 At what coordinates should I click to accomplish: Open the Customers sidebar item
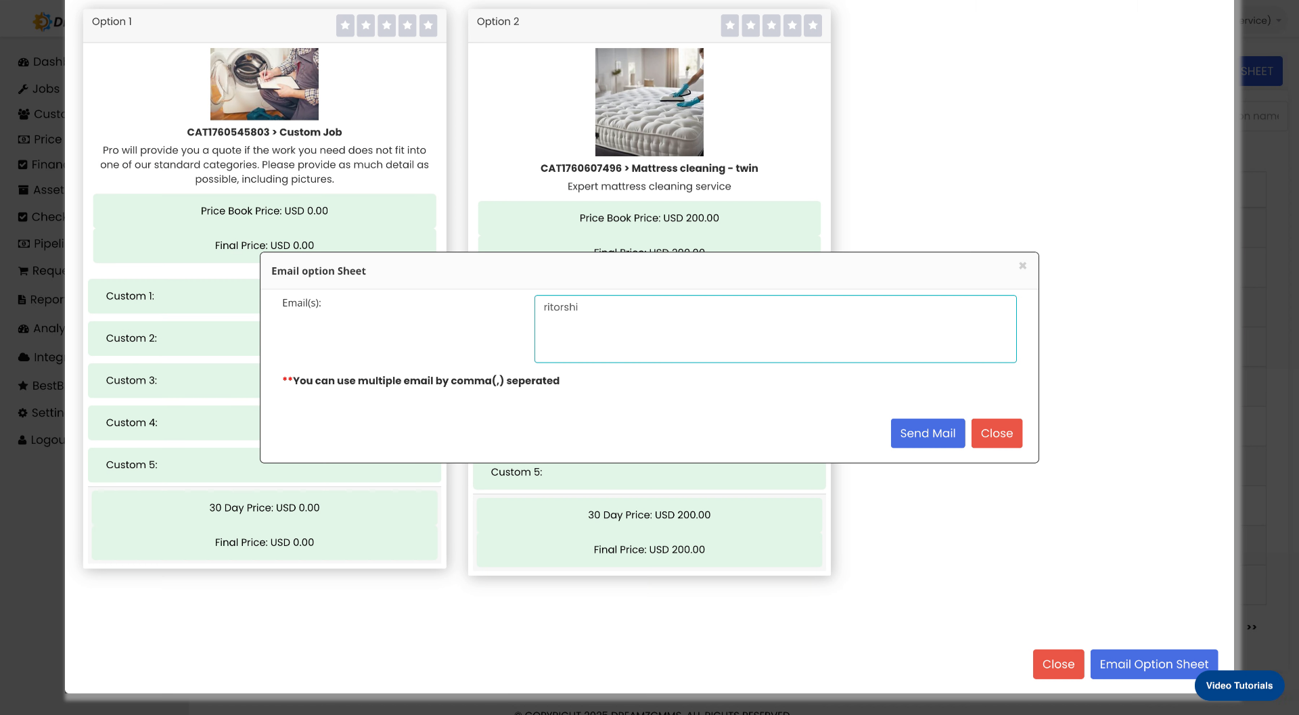point(41,114)
